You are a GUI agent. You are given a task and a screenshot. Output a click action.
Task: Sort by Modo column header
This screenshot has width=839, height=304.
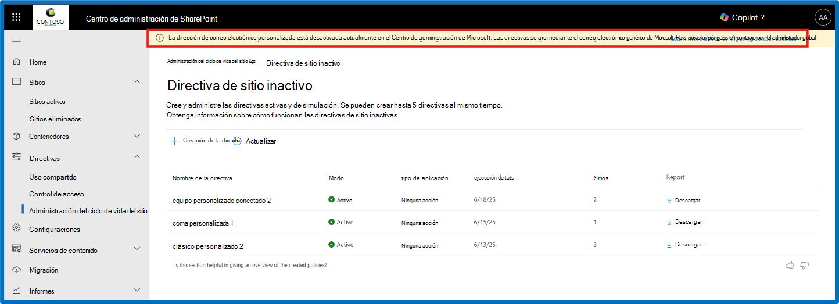(336, 178)
